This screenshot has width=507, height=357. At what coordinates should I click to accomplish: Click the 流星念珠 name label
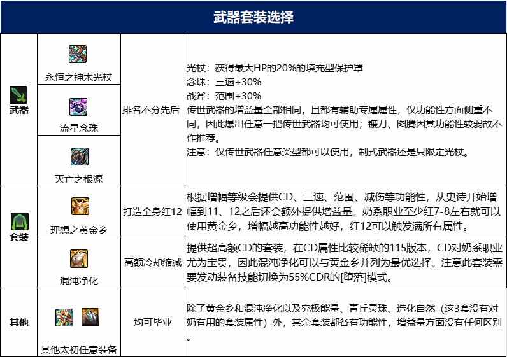80,129
